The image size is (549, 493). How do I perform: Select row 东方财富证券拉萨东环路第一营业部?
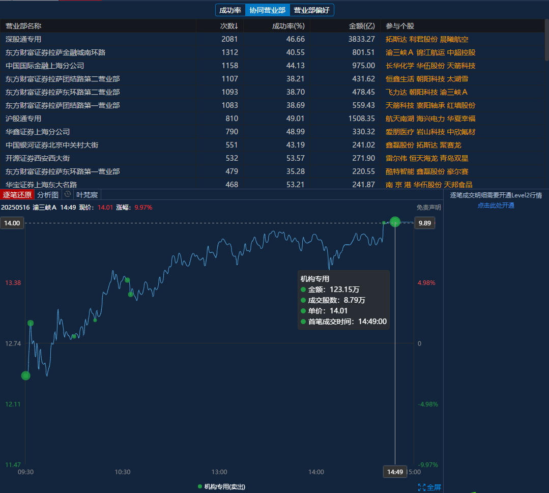pyautogui.click(x=272, y=171)
